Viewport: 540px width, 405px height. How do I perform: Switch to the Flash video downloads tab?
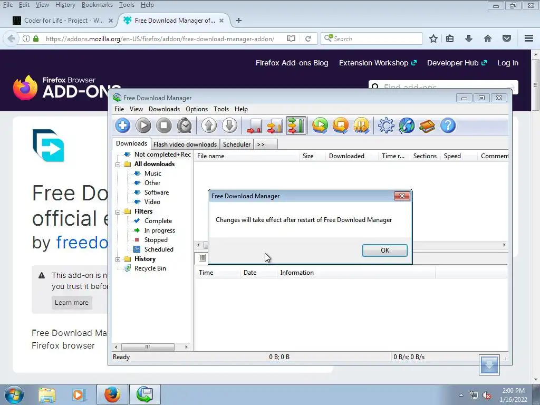[185, 144]
